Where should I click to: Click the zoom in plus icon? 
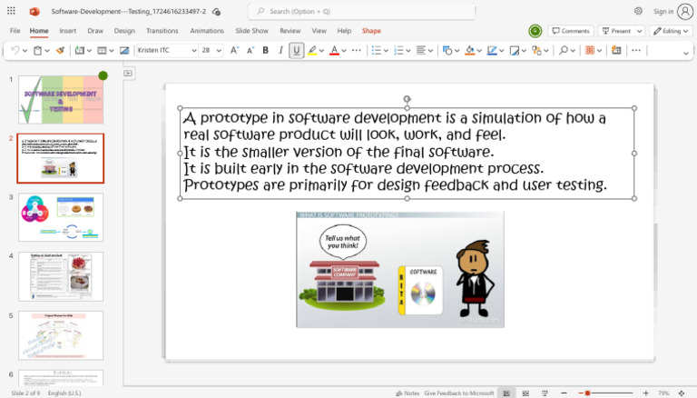(x=647, y=393)
